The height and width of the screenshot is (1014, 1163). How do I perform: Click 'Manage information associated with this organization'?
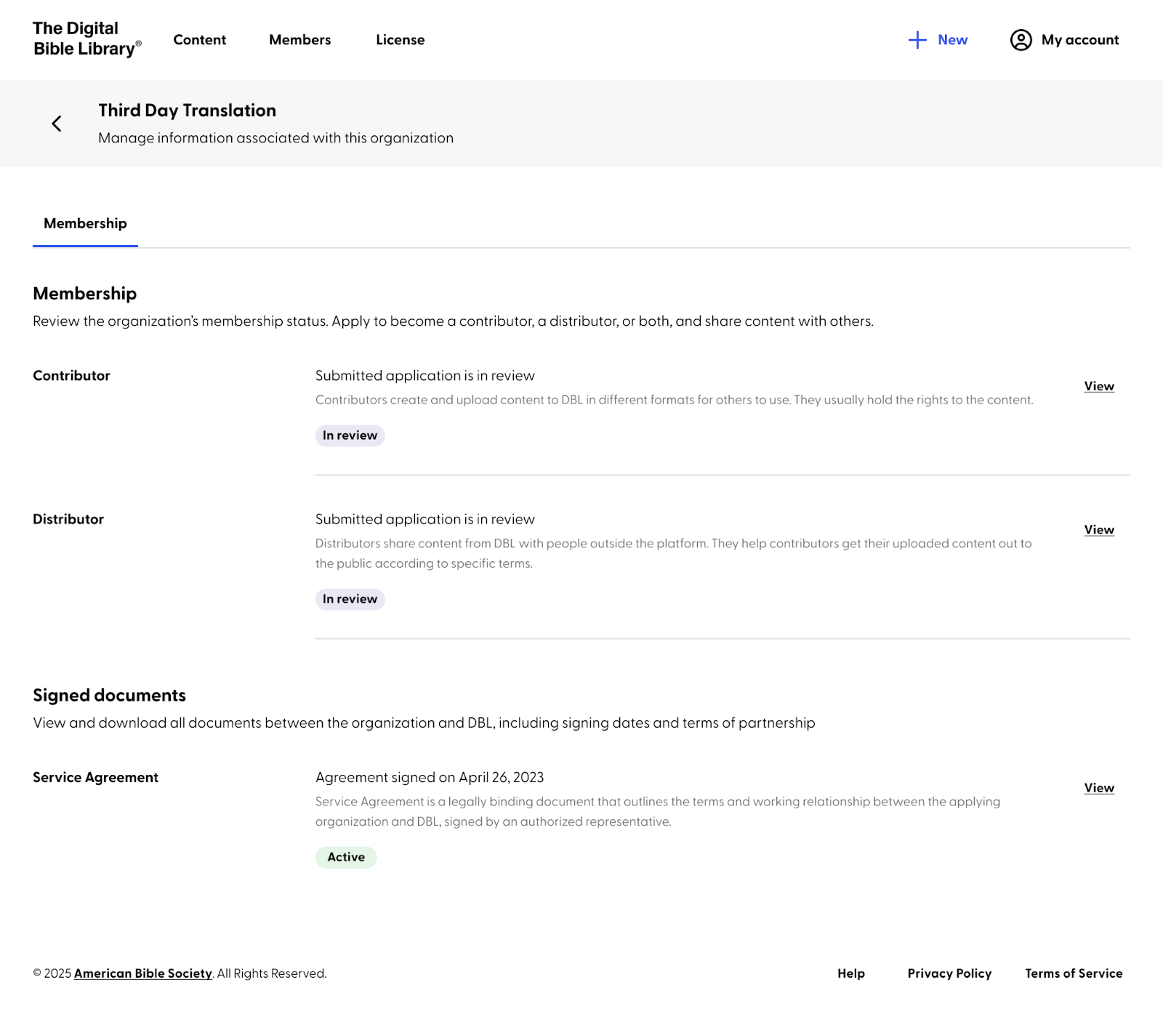276,138
